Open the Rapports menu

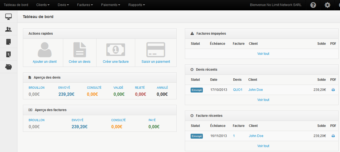point(136,5)
